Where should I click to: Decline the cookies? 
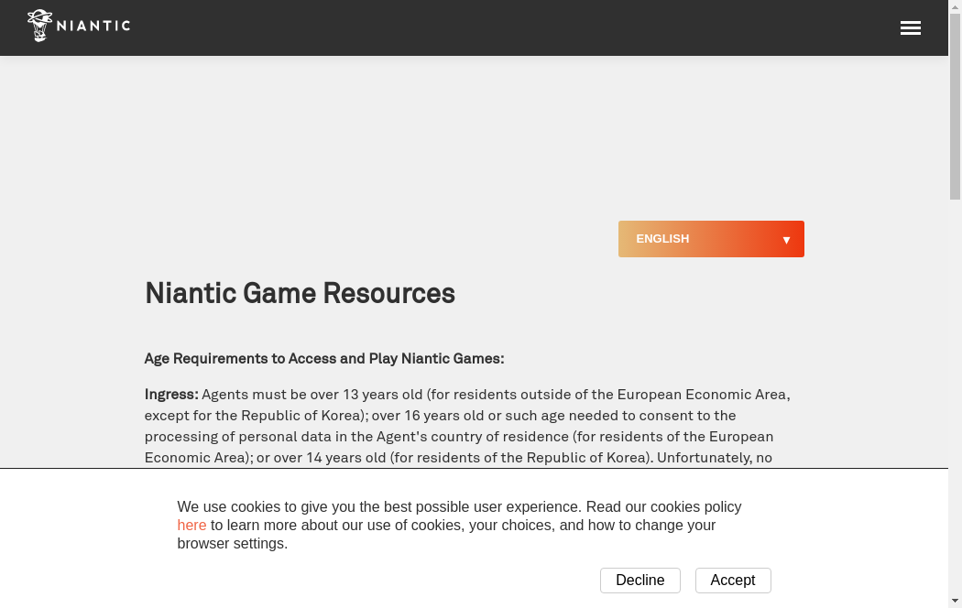point(640,581)
